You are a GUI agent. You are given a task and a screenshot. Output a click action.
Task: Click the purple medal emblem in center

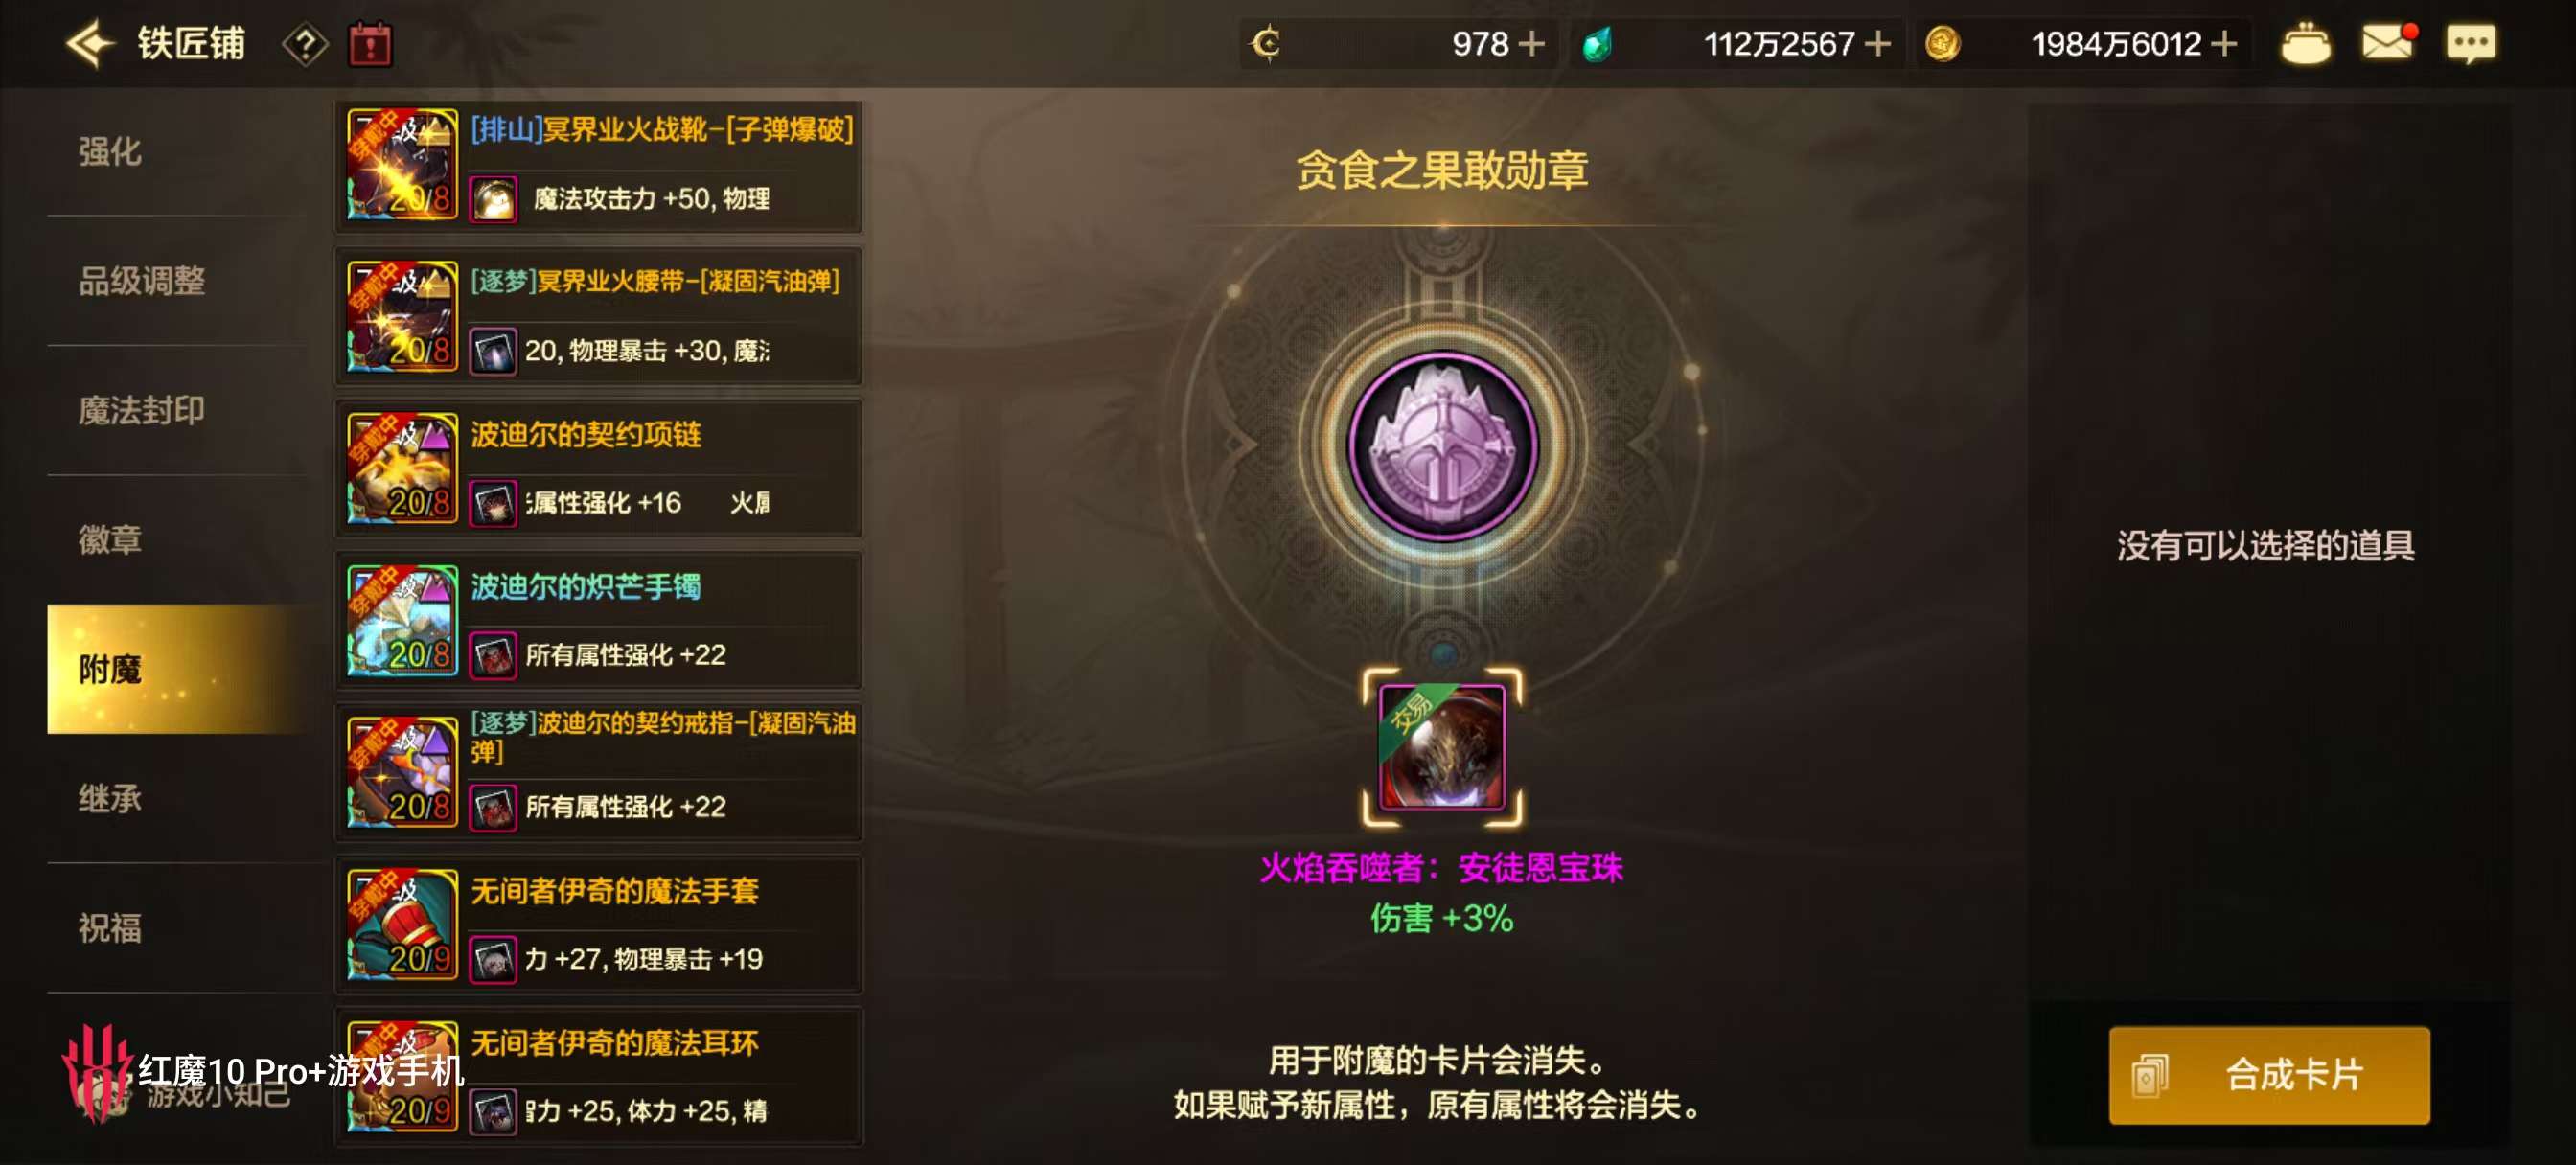1441,446
